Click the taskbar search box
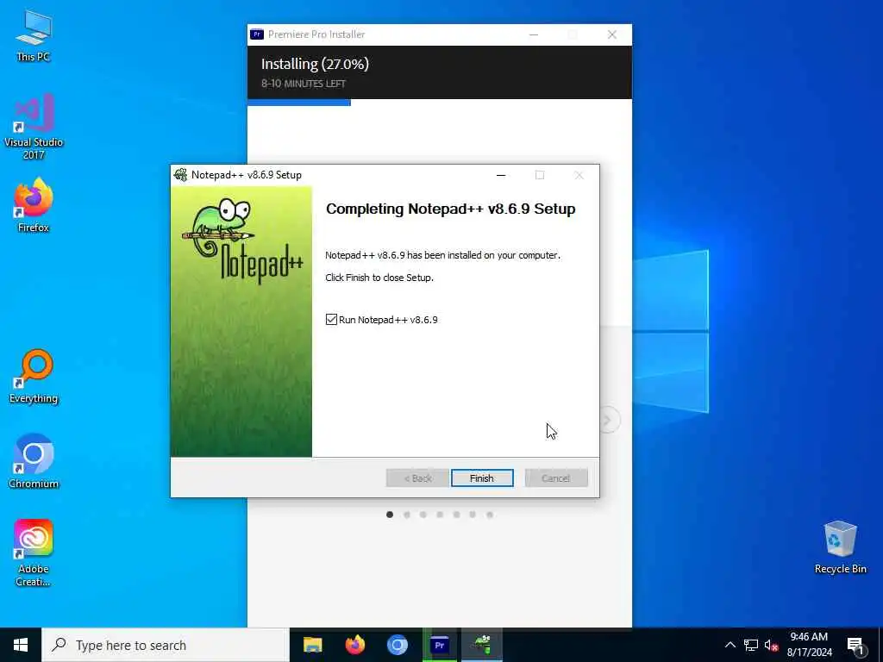The width and height of the screenshot is (883, 662). coord(166,645)
